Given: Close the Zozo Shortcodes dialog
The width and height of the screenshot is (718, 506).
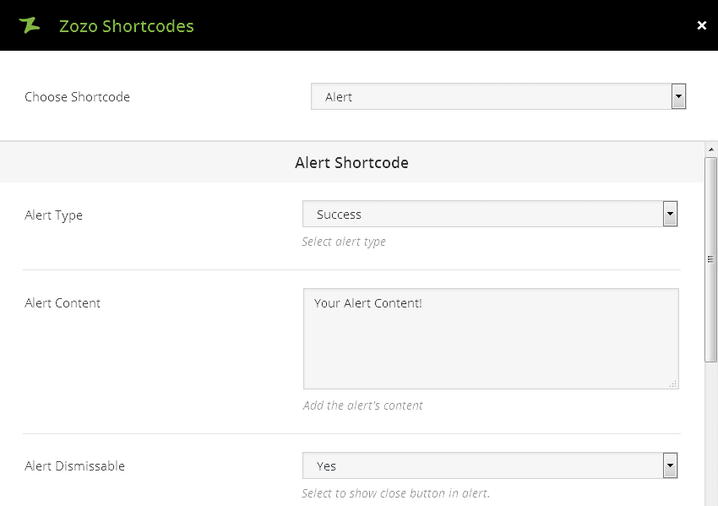Looking at the screenshot, I should pos(701,25).
